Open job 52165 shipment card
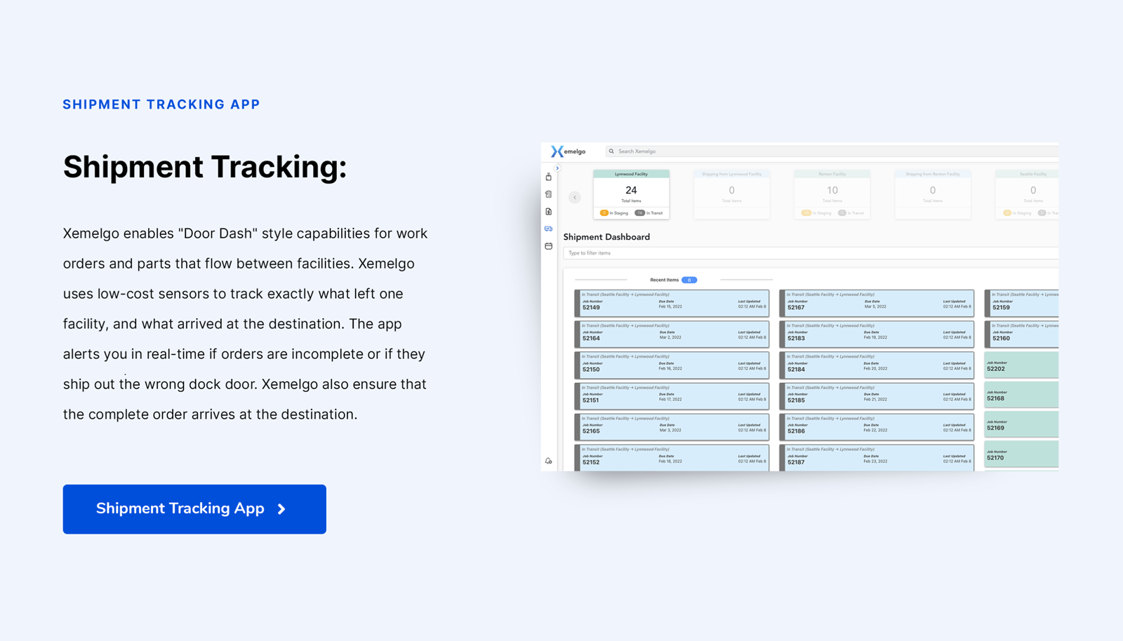This screenshot has height=641, width=1123. point(672,427)
